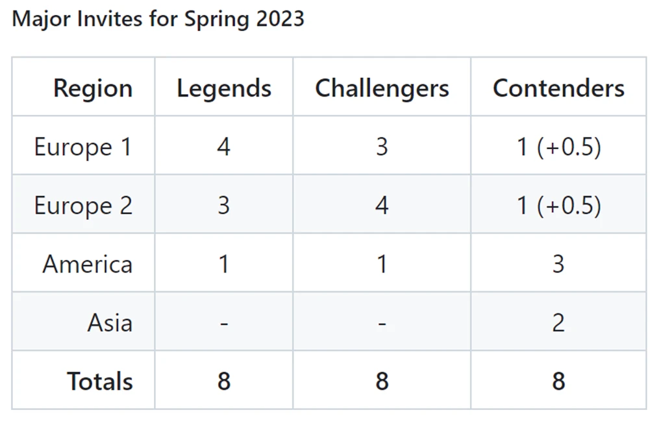Select Europe 1 Contenders cell 1 (+0.5)
The height and width of the screenshot is (421, 659).
[x=558, y=147]
